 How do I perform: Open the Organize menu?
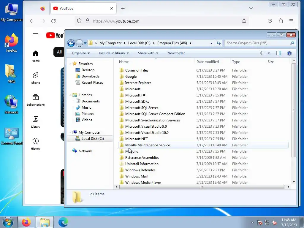tap(81, 53)
